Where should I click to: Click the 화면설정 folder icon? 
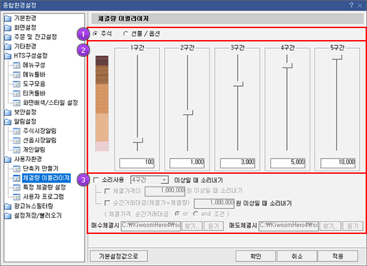[x=8, y=27]
